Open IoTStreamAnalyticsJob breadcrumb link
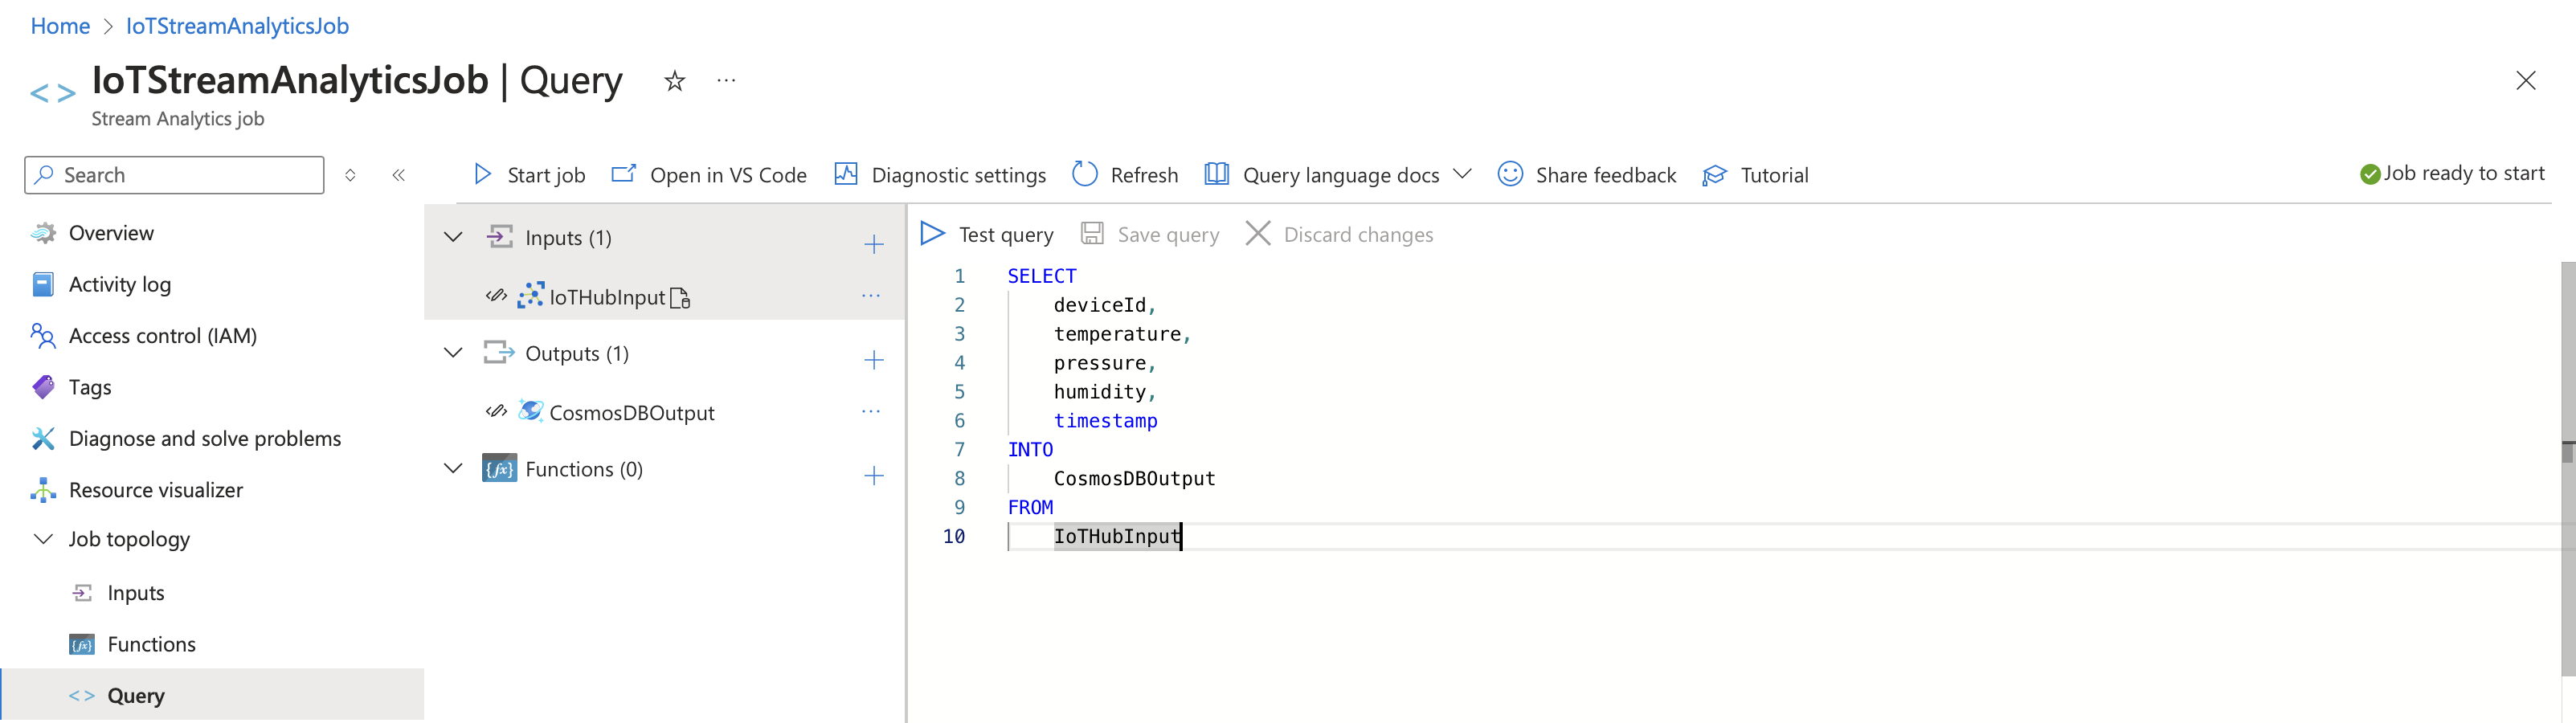The image size is (2576, 723). [x=237, y=26]
